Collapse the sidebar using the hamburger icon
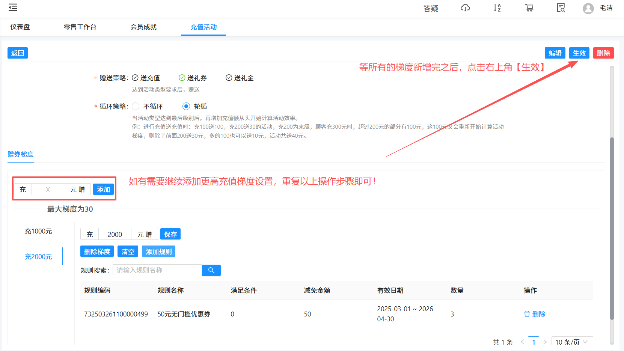 coord(12,7)
